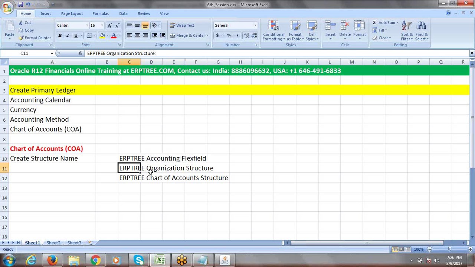The width and height of the screenshot is (475, 267).
Task: Click the Paste icon
Action: pos(9,27)
